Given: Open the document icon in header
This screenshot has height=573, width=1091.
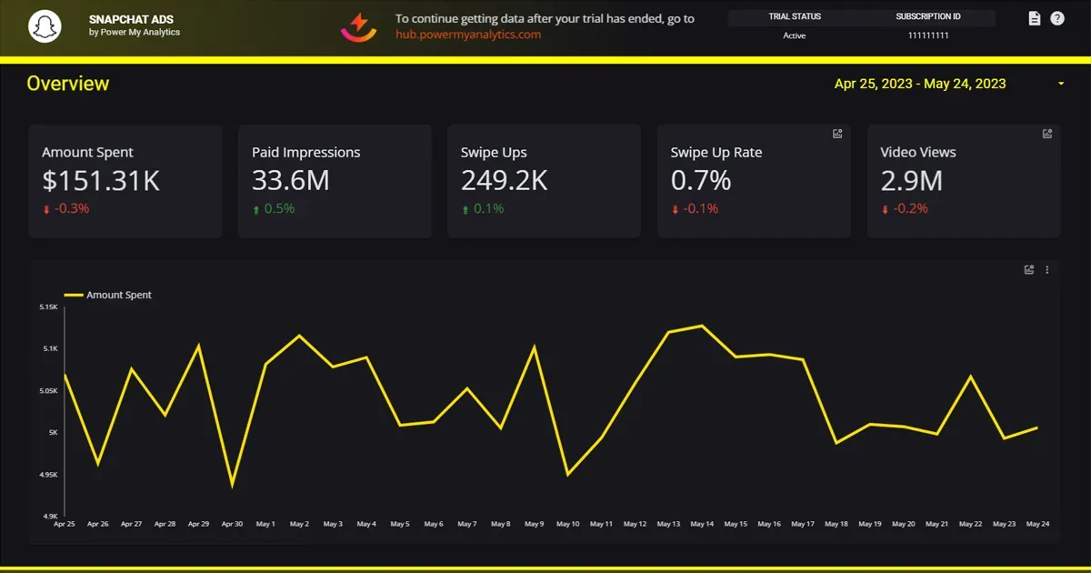Looking at the screenshot, I should pyautogui.click(x=1035, y=18).
